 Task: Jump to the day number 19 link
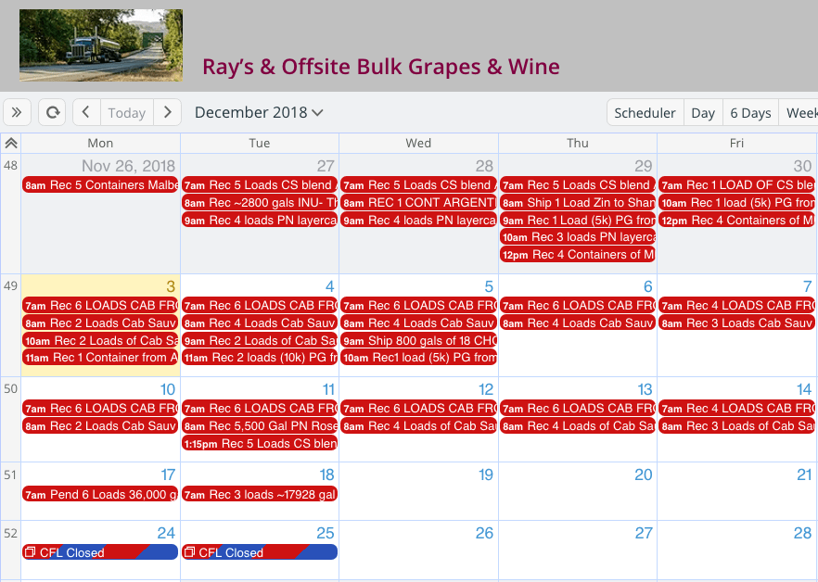(485, 474)
